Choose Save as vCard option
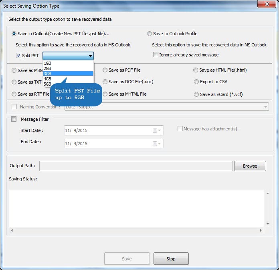The image size is (279, 270). click(196, 94)
